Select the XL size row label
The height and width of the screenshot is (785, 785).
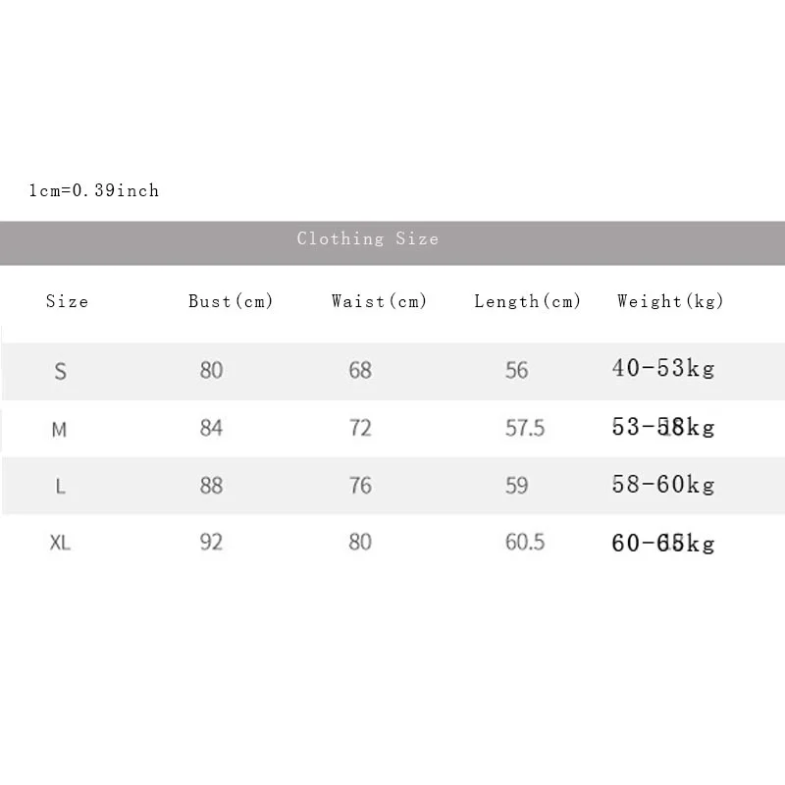click(60, 543)
